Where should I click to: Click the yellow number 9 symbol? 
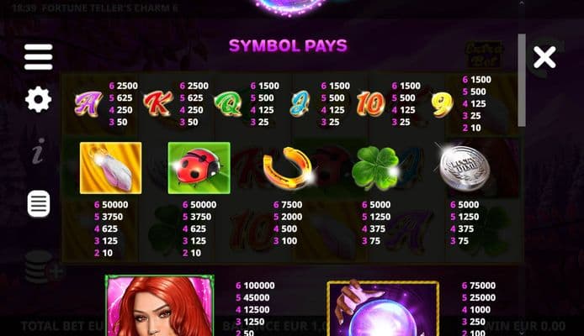tap(443, 104)
